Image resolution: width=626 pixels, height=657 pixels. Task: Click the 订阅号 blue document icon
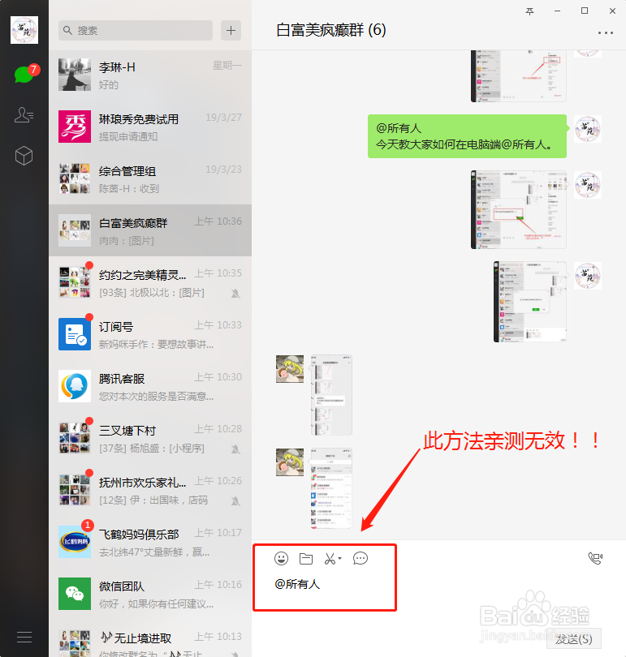coord(75,334)
